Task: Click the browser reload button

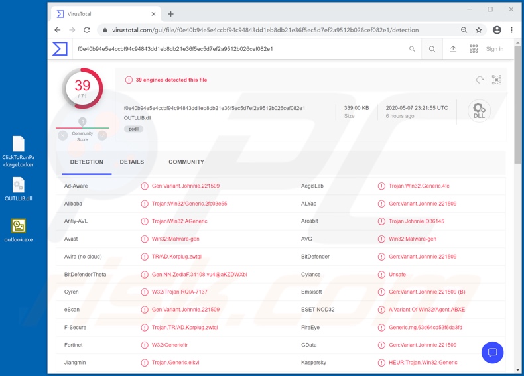Action: coord(87,30)
